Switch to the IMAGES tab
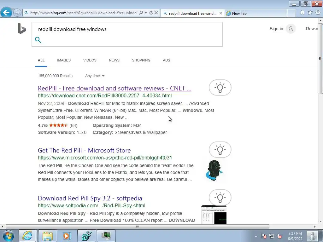This screenshot has width=323, height=242. pos(64,60)
